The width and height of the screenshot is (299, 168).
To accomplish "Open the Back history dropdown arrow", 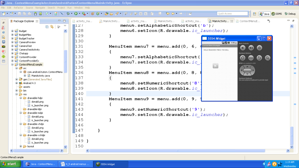I will coord(176,14).
